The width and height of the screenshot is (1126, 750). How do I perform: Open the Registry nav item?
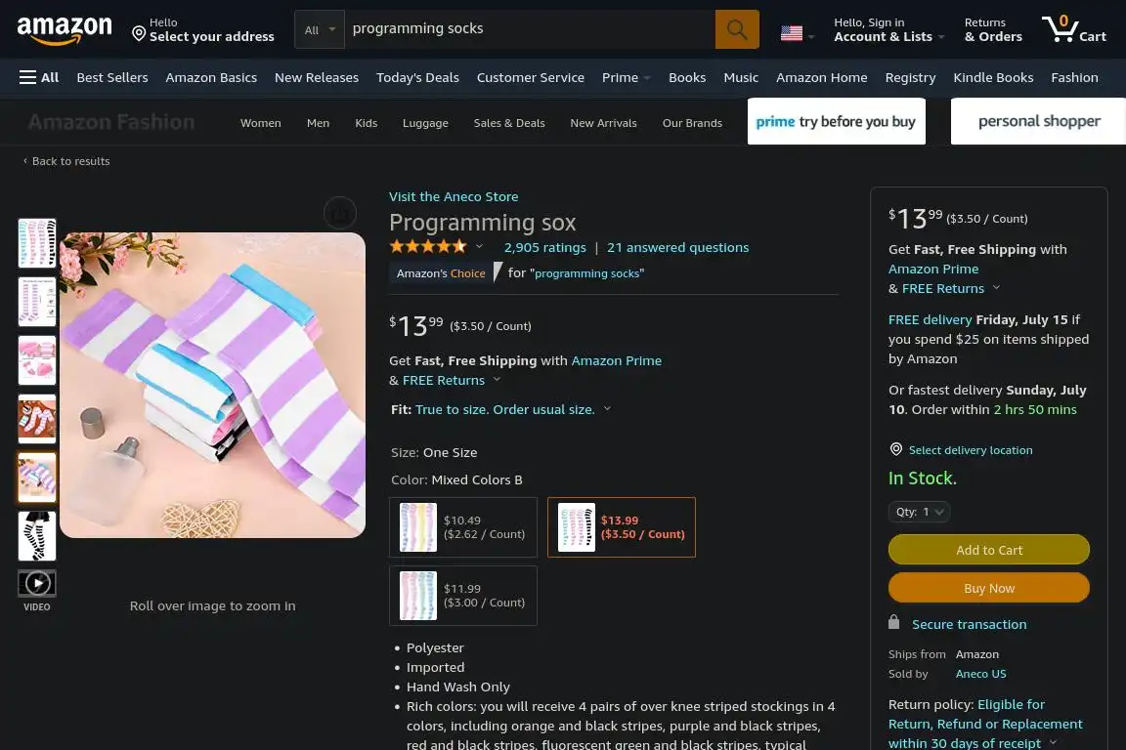point(910,77)
